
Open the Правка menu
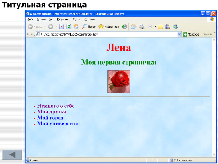(x=41, y=19)
